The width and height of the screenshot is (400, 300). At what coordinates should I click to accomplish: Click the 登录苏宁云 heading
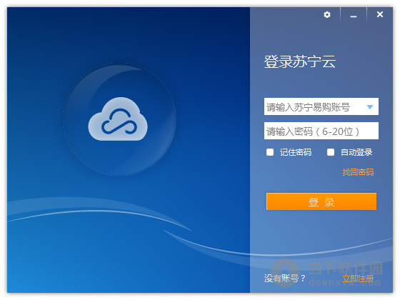tap(300, 61)
